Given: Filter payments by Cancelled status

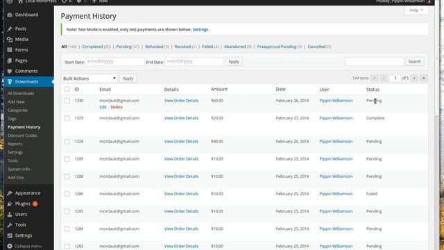Looking at the screenshot, I should [x=316, y=47].
